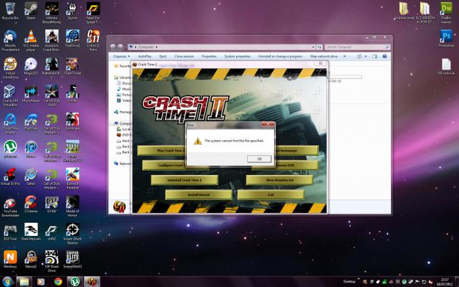Open the Recycle Bin desktop icon
459x287 pixels.
10,11
